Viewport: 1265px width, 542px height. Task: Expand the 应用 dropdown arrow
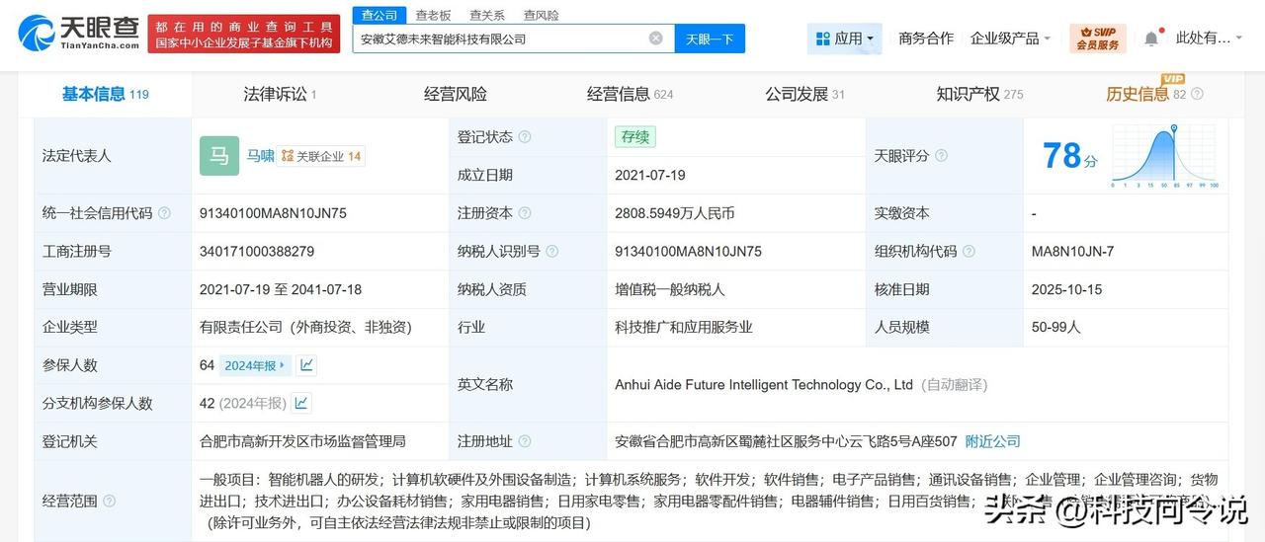click(x=871, y=39)
